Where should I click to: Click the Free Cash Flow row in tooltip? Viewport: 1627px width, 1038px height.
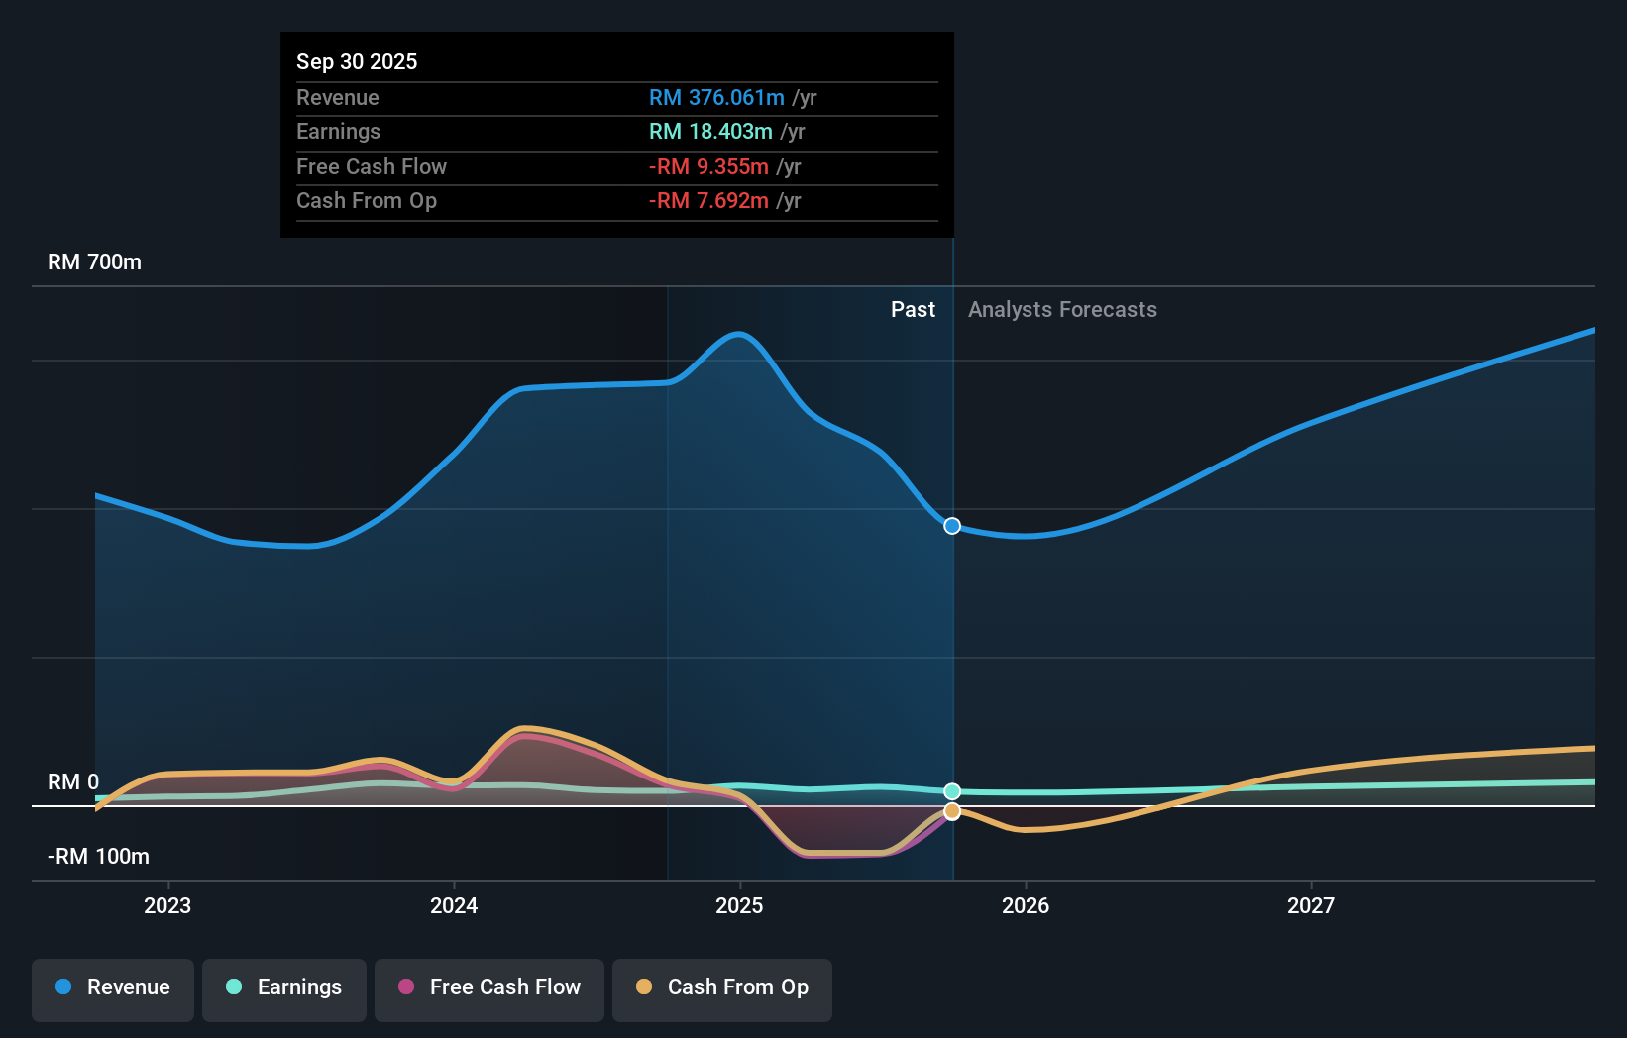(x=372, y=166)
